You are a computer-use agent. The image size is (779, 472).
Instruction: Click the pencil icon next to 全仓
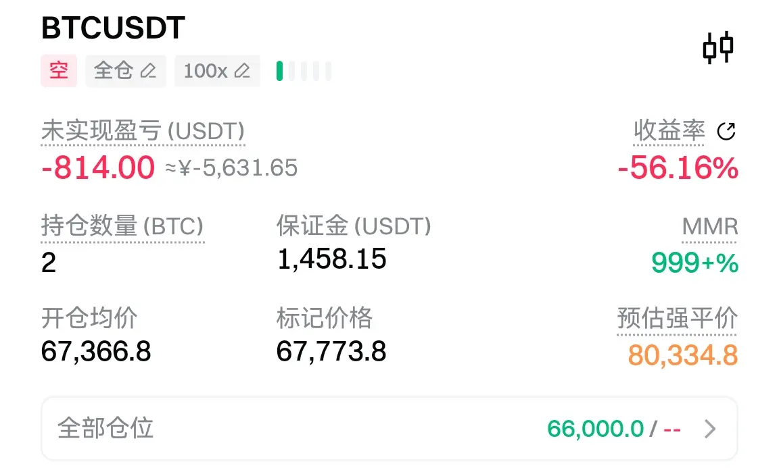coord(148,71)
